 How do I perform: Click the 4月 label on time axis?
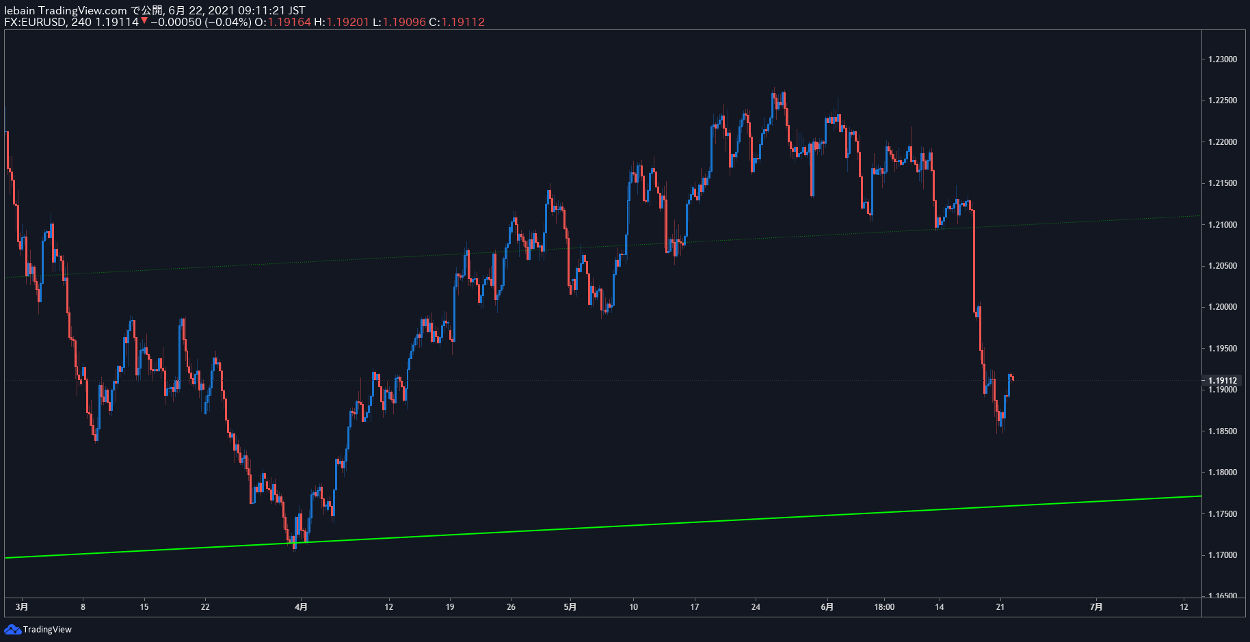coord(301,606)
